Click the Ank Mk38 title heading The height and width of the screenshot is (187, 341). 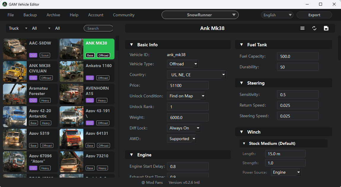212,28
